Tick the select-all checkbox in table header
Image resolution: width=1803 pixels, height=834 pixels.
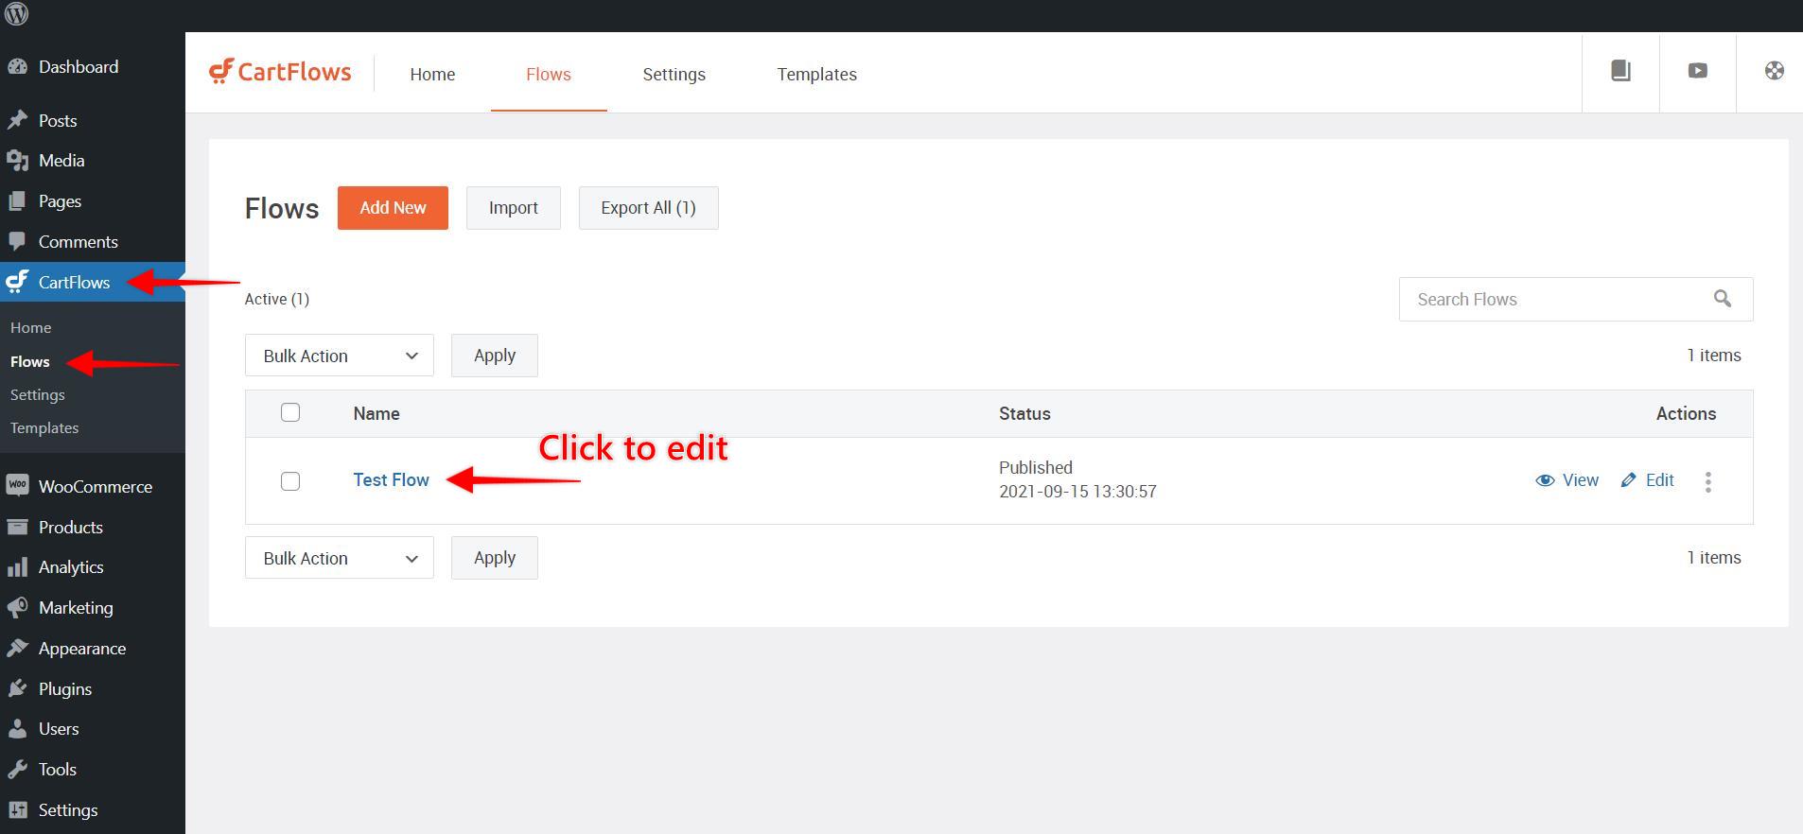point(290,412)
